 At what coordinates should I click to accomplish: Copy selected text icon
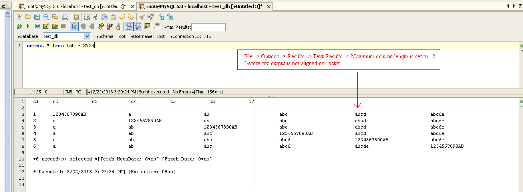pos(104,17)
